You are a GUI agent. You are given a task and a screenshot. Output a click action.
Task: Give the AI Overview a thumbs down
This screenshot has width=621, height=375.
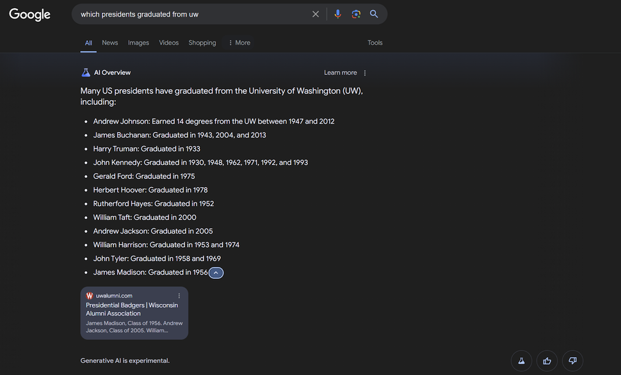pyautogui.click(x=572, y=361)
